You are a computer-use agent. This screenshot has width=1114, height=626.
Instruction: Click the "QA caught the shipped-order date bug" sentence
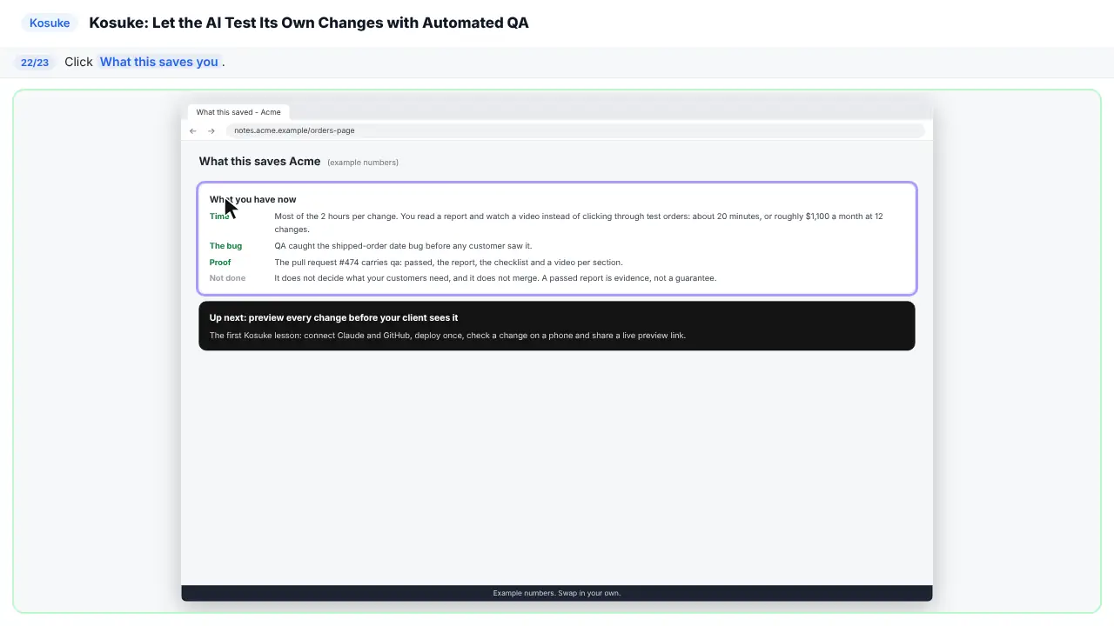pos(403,246)
